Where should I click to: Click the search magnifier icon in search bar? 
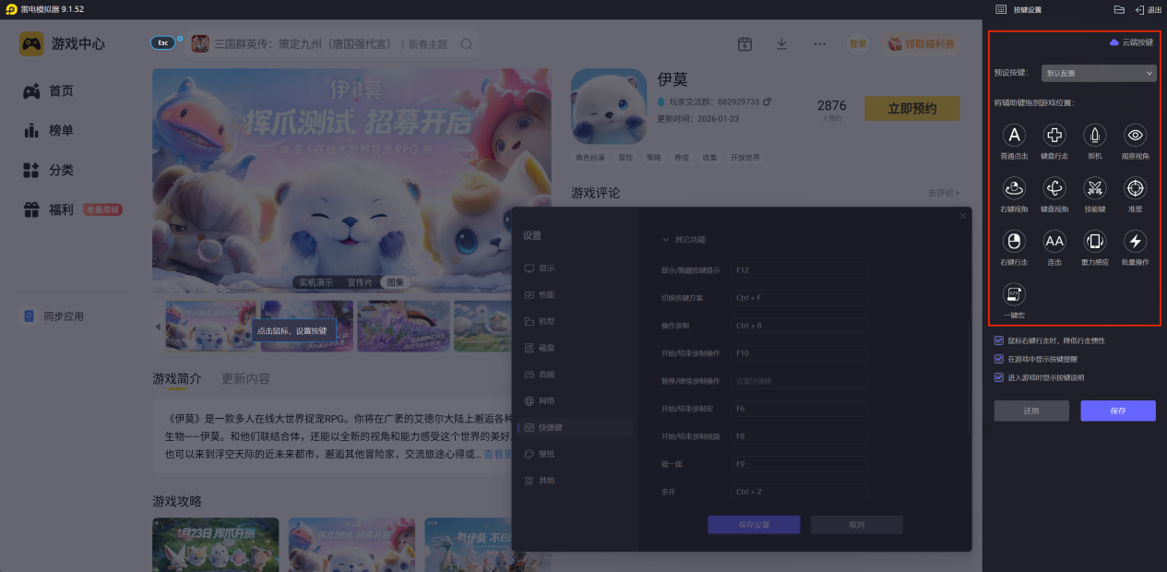467,44
